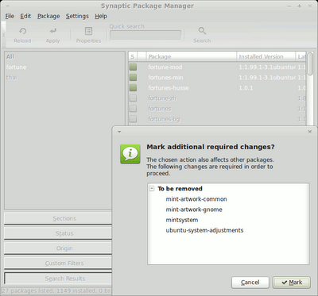Click the Reload toolbar icon

(22, 31)
